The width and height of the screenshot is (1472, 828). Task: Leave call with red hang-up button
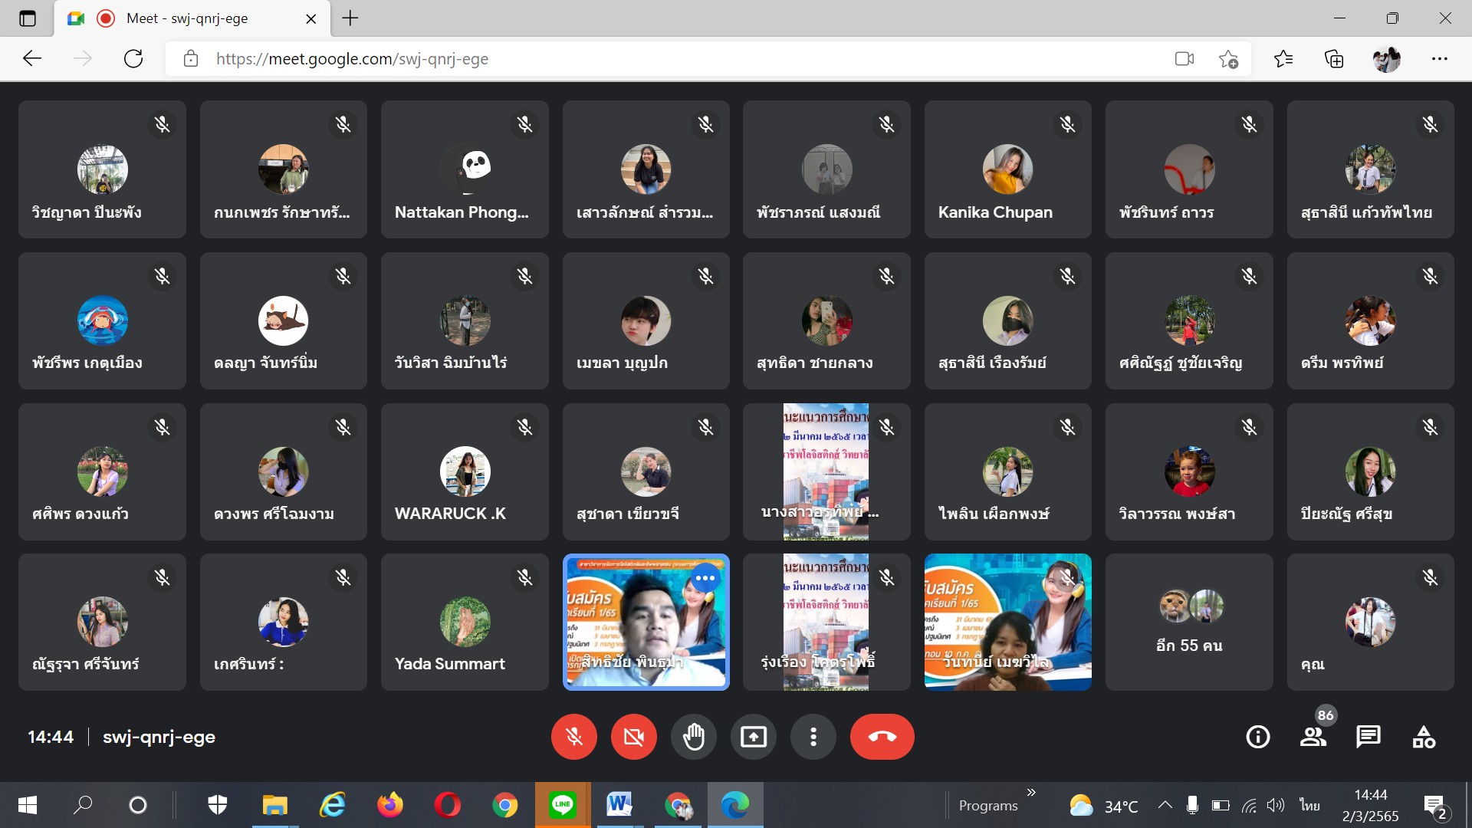pyautogui.click(x=882, y=737)
